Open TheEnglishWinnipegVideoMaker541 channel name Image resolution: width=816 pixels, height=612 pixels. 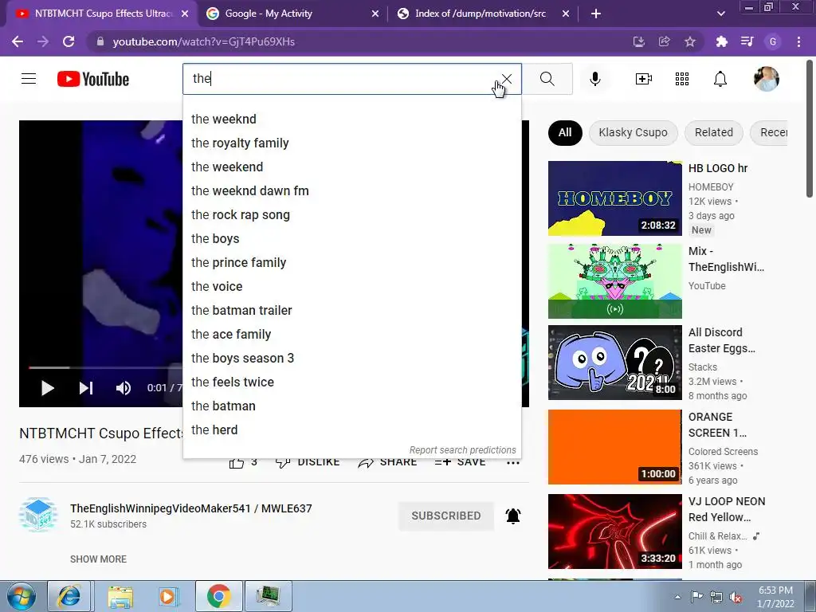(x=191, y=508)
